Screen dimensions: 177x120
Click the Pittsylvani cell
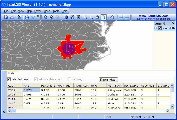point(115,90)
